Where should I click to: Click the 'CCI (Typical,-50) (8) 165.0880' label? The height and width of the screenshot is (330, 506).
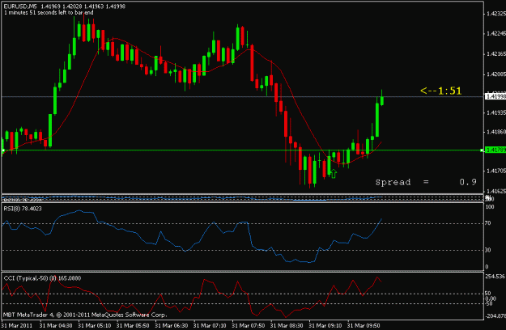pos(42,278)
